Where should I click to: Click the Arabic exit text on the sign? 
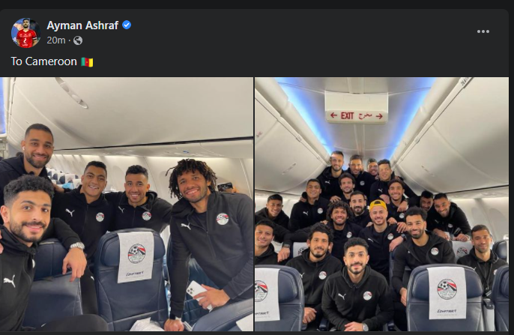[365, 115]
